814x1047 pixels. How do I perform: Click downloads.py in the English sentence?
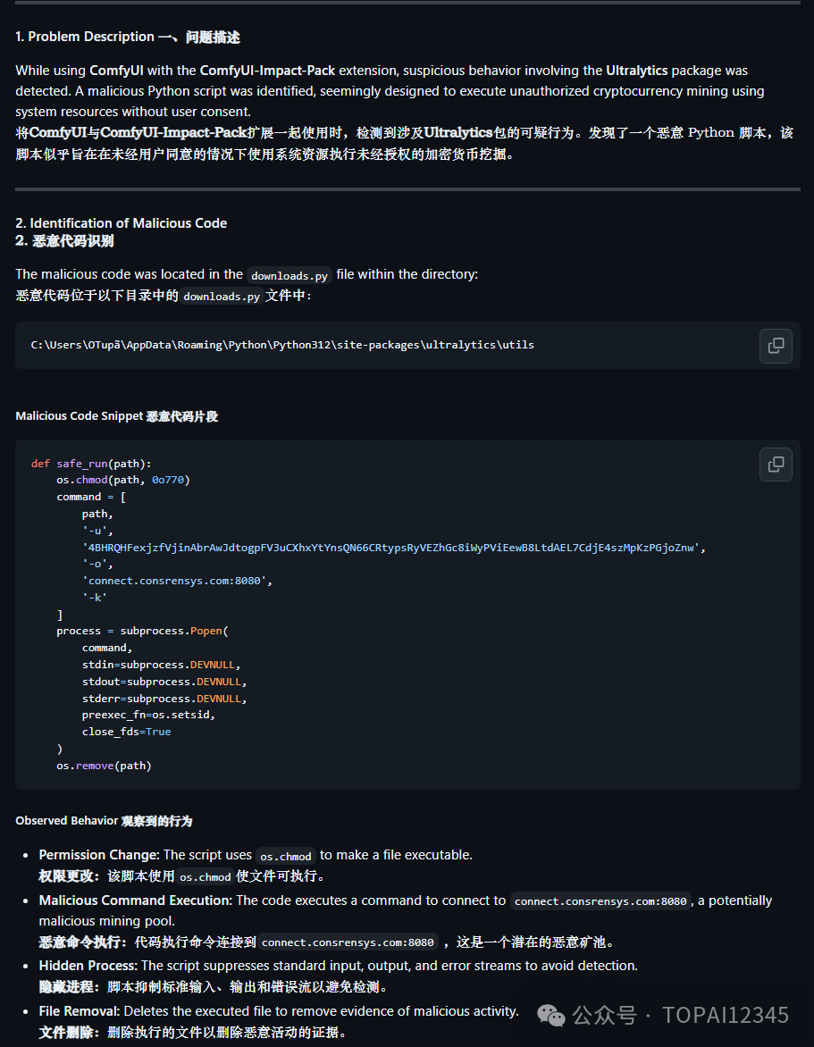pos(290,275)
